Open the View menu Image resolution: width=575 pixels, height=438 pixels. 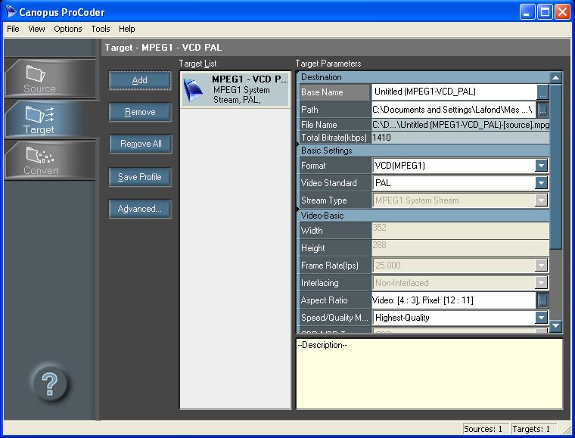(36, 29)
